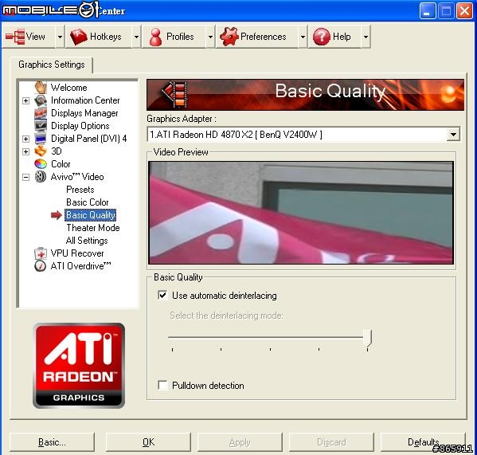Open the Help dropdown arrow
Image resolution: width=477 pixels, height=455 pixels.
click(366, 37)
